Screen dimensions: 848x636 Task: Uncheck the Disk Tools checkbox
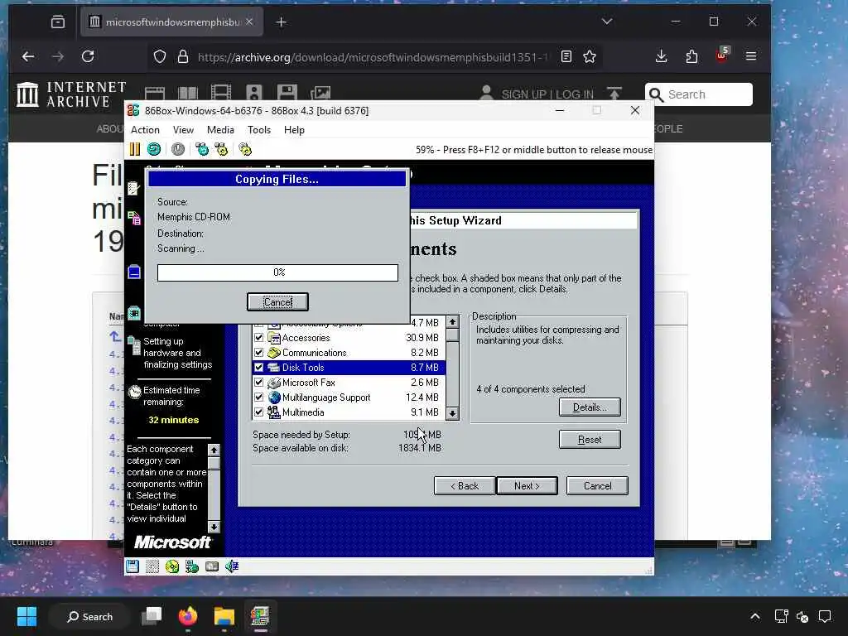point(258,367)
